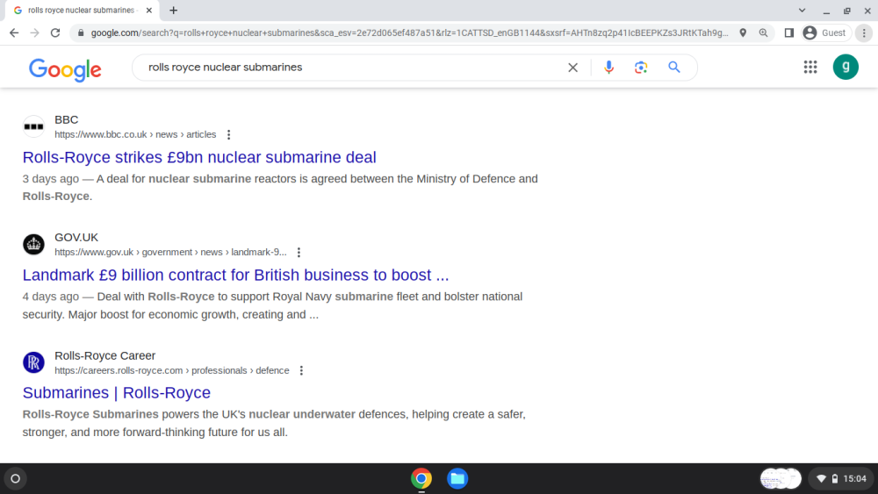This screenshot has height=494, width=878.
Task: Click the location pin icon in address bar
Action: 743,33
